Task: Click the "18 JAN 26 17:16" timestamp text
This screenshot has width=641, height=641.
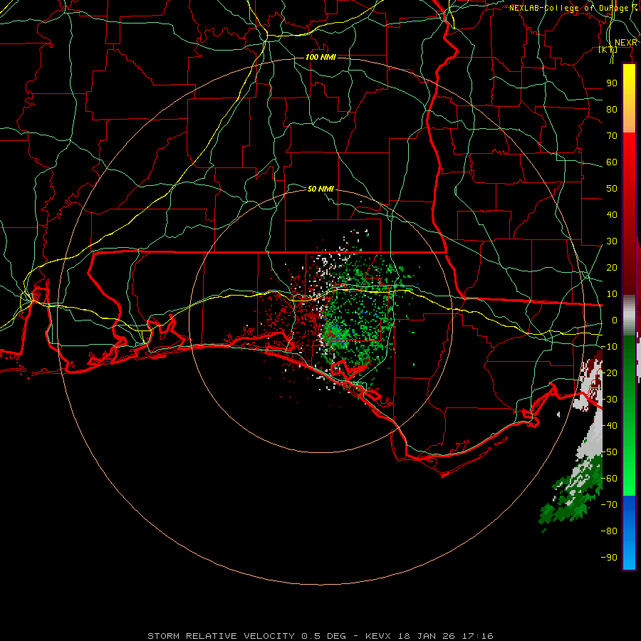Action: click(x=446, y=636)
